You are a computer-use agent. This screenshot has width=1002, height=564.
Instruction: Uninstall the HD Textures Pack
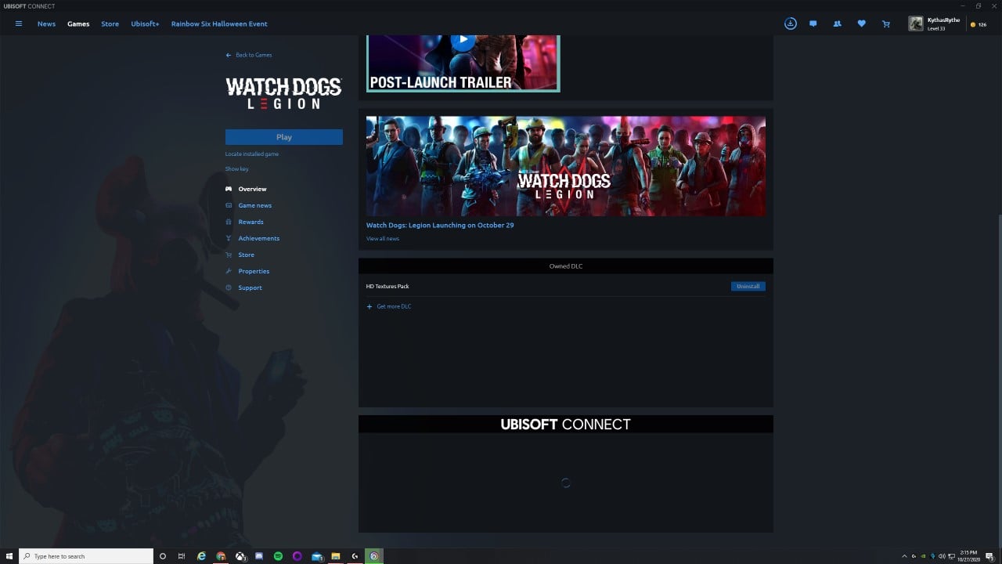(748, 286)
